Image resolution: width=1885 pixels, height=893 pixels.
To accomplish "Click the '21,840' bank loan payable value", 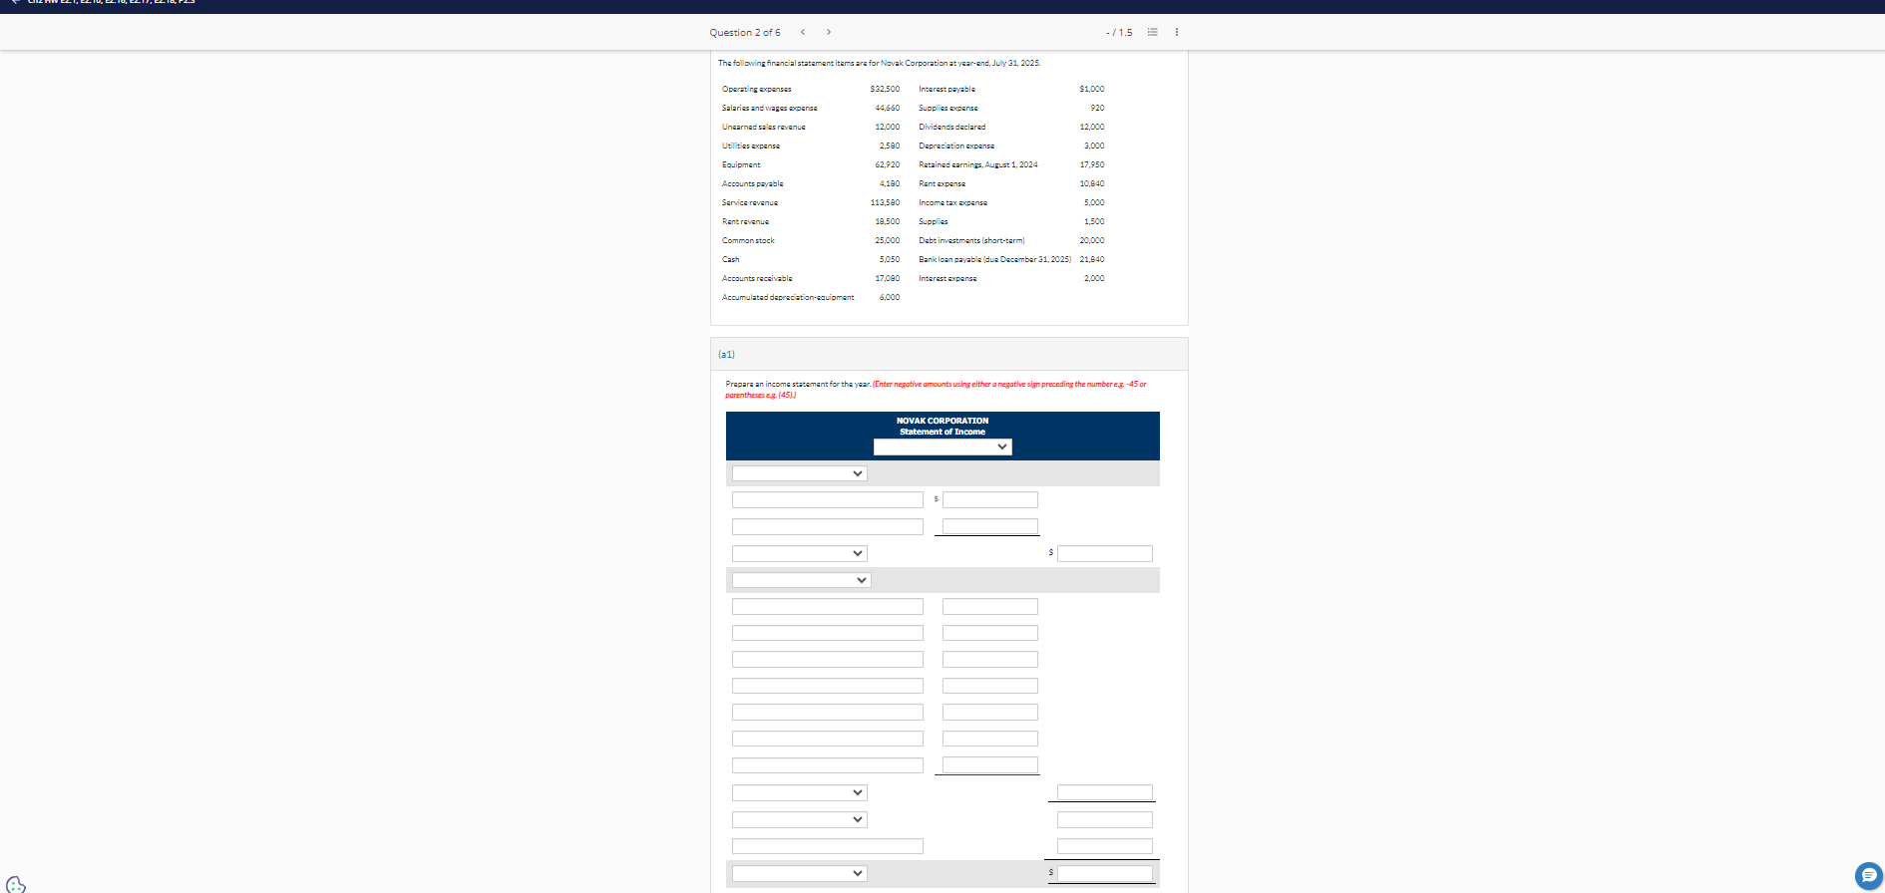I will 1092,260.
